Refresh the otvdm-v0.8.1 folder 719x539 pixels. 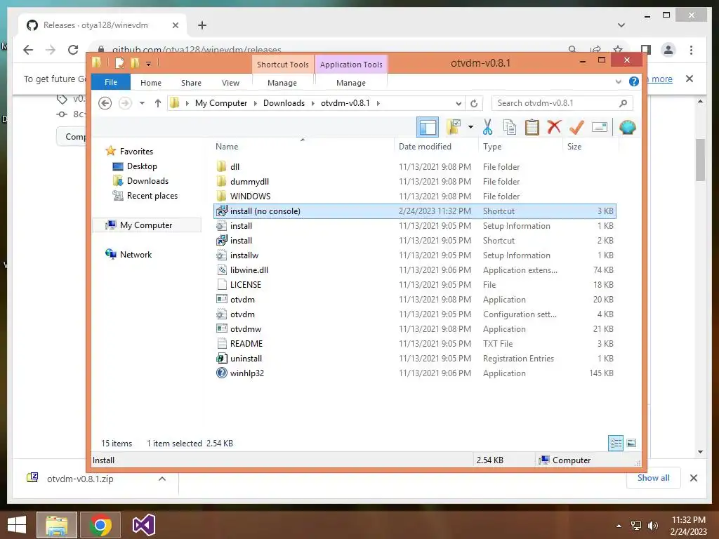tap(474, 103)
